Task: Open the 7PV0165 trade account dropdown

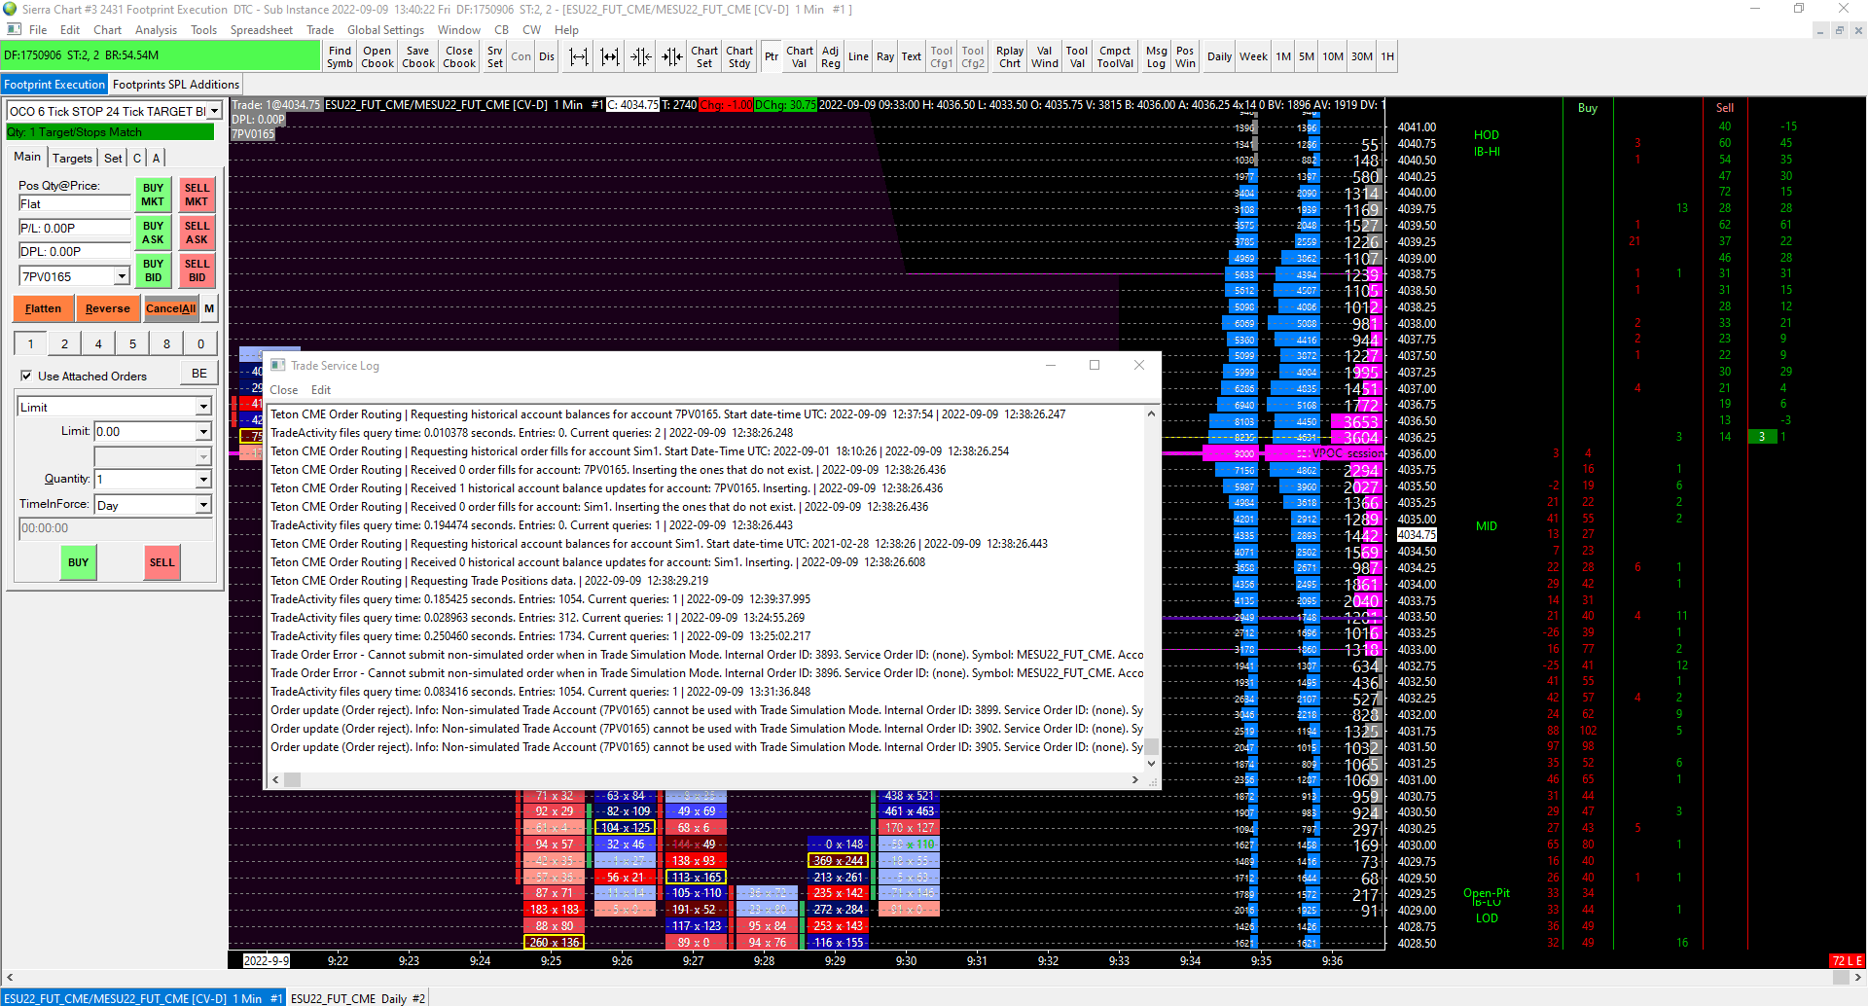Action: (x=123, y=277)
